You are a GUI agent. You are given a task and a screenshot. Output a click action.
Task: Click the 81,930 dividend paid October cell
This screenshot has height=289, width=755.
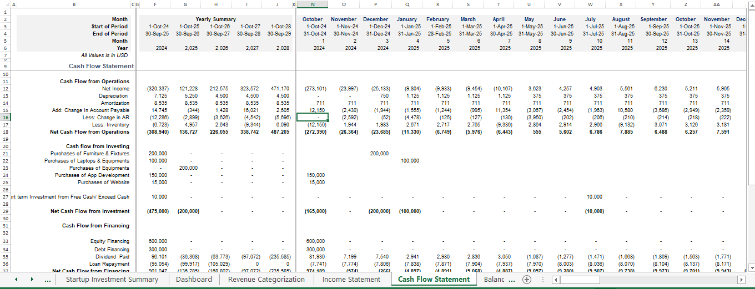click(x=316, y=257)
